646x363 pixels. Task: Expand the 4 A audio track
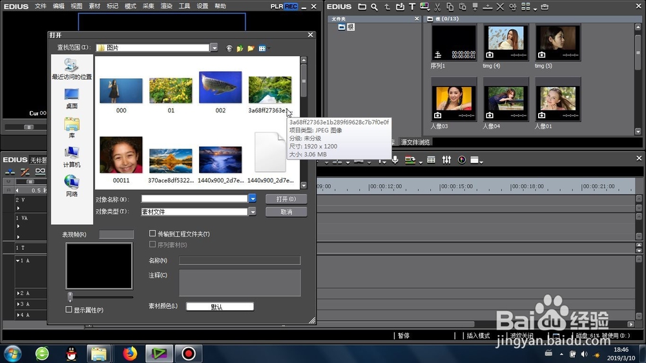[17, 315]
